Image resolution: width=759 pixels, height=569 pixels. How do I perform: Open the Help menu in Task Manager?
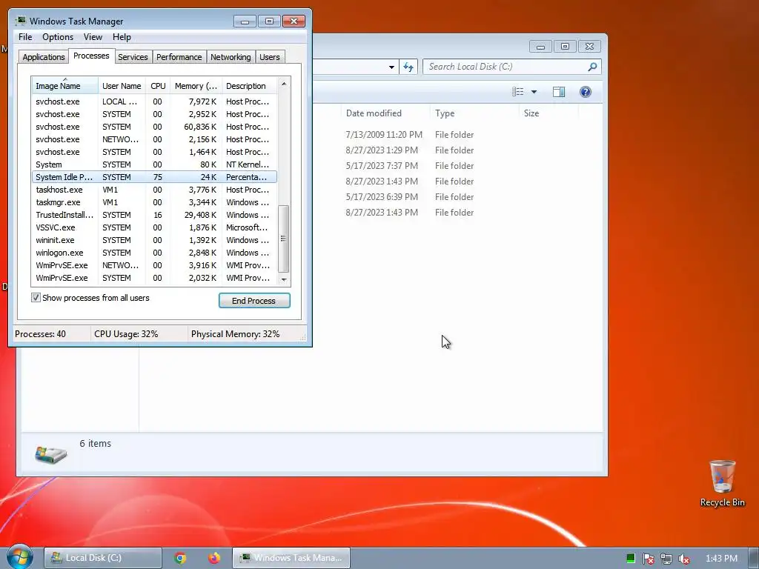pos(122,37)
